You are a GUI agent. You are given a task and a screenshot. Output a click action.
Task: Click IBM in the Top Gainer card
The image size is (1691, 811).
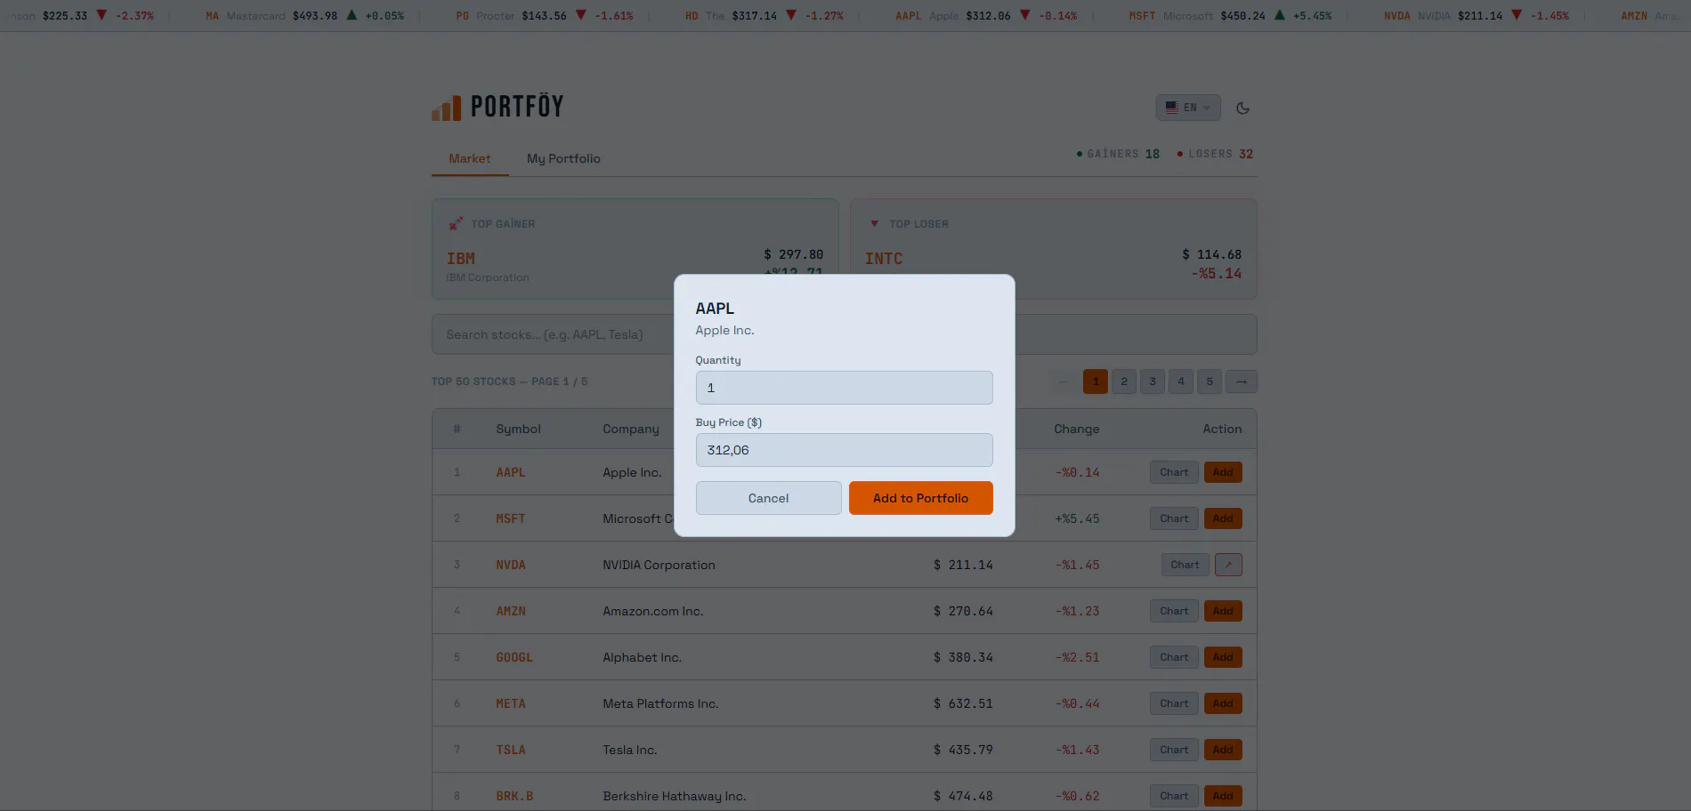point(461,259)
